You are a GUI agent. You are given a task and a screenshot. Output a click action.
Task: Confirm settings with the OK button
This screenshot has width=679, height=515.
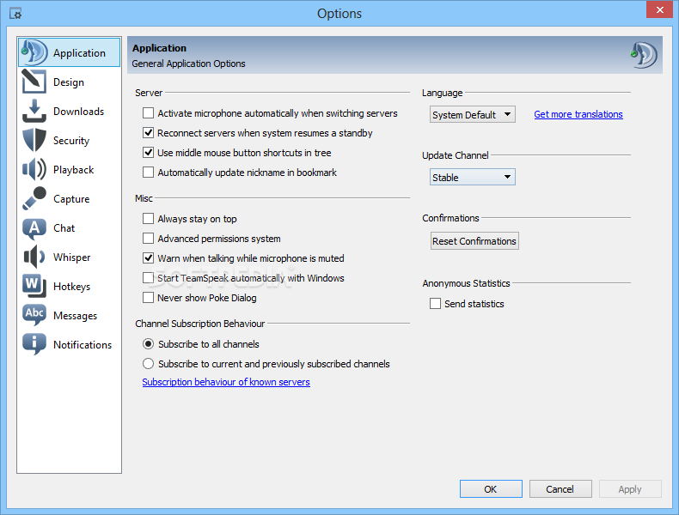pyautogui.click(x=491, y=489)
